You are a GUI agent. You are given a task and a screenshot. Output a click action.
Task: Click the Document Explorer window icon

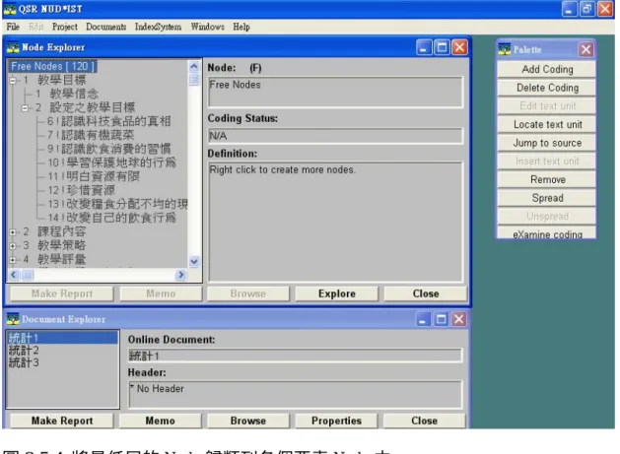[x=13, y=319]
